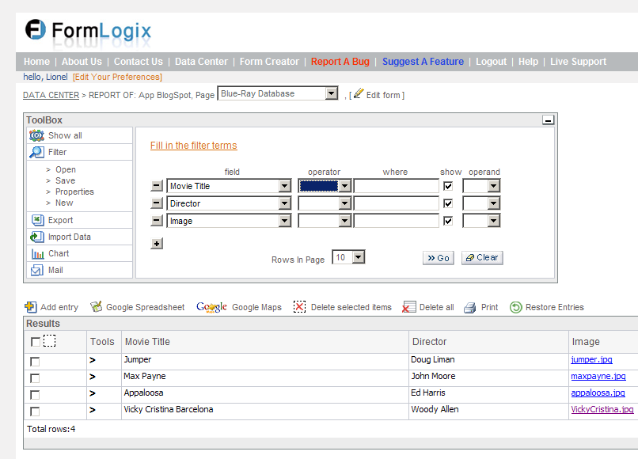Click the Print printer icon
Screen dimensions: 638x459
(x=470, y=308)
